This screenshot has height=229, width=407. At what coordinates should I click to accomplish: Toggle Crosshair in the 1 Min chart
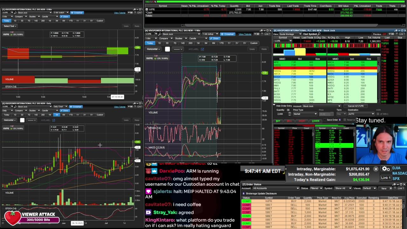tap(227, 34)
